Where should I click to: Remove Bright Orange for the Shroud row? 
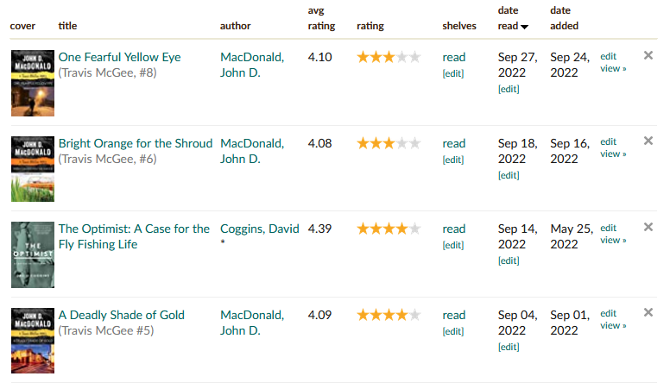tap(648, 141)
